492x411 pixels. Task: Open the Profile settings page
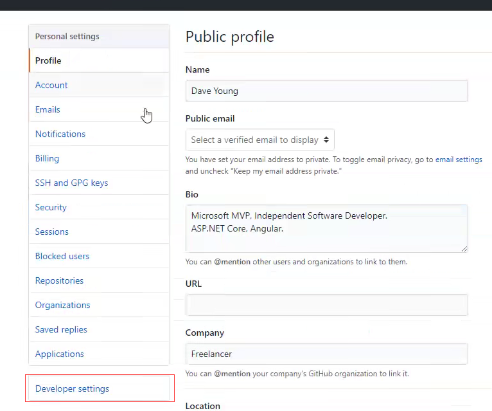pos(48,60)
